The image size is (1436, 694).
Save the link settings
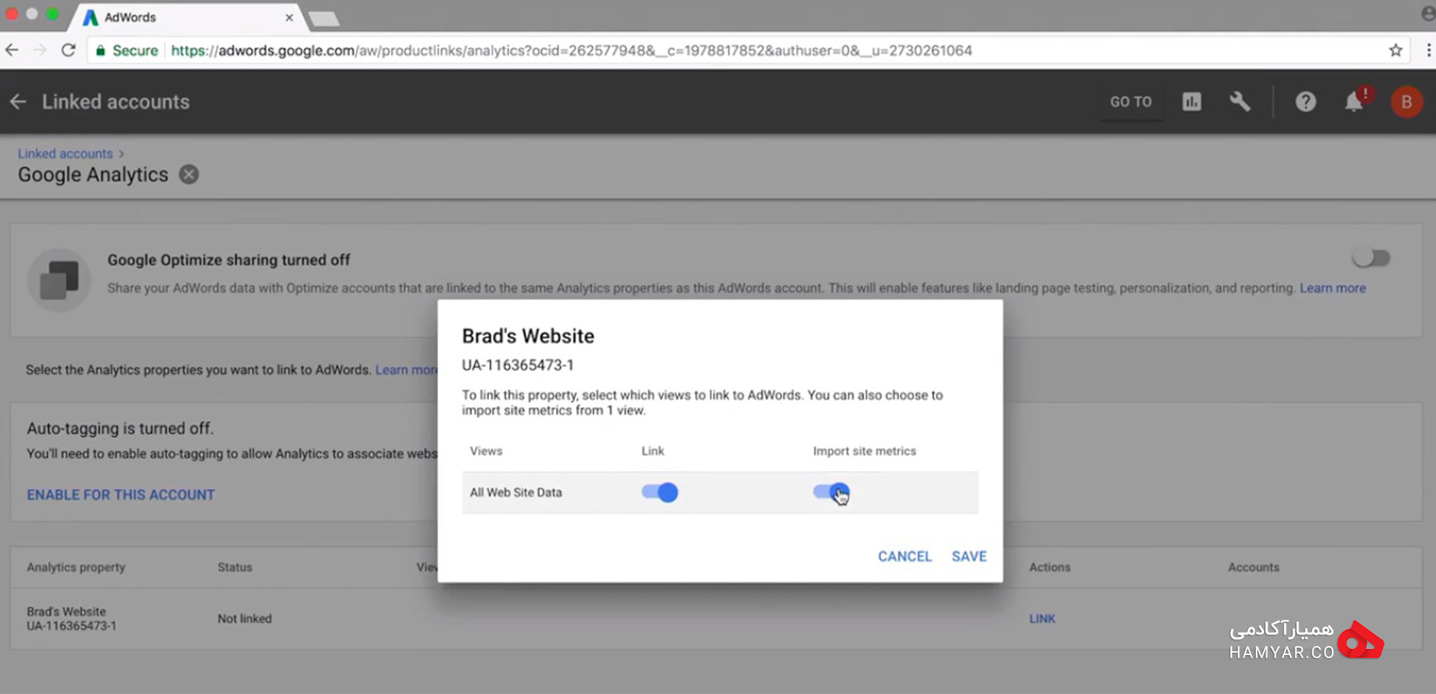969,556
